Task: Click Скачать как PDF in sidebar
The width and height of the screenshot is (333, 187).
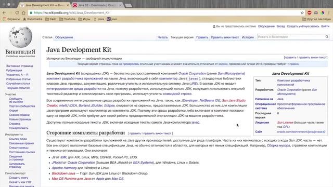Action: click(x=20, y=182)
